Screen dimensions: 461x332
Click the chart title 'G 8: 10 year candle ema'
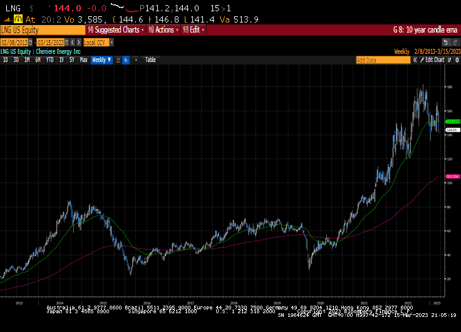tap(425, 30)
